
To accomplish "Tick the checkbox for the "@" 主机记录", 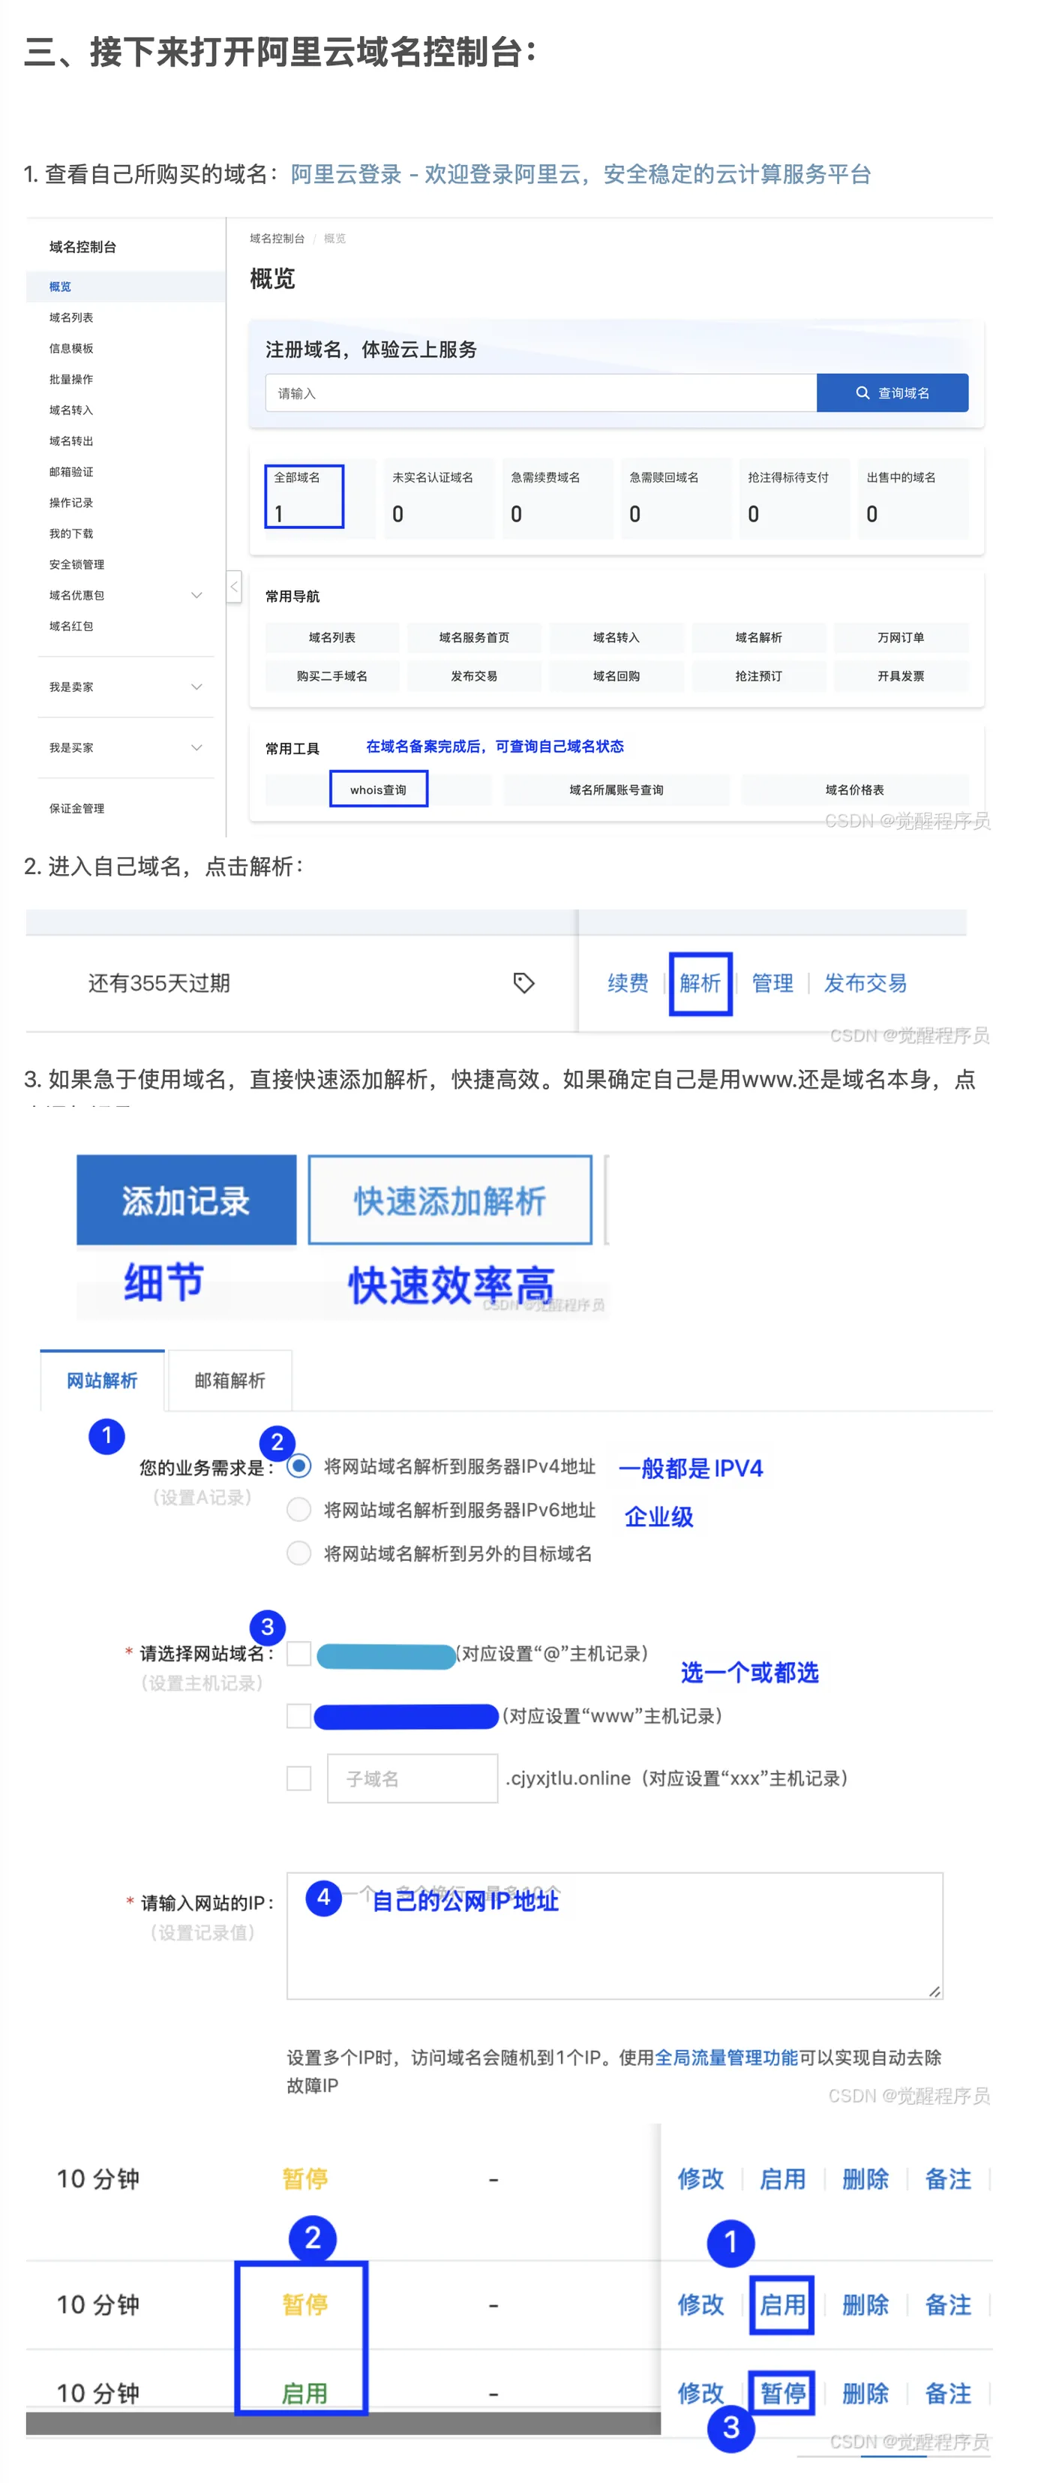I will point(299,1653).
